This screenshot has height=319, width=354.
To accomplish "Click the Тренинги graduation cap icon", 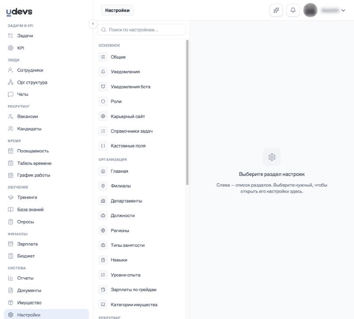I will pyautogui.click(x=11, y=197).
